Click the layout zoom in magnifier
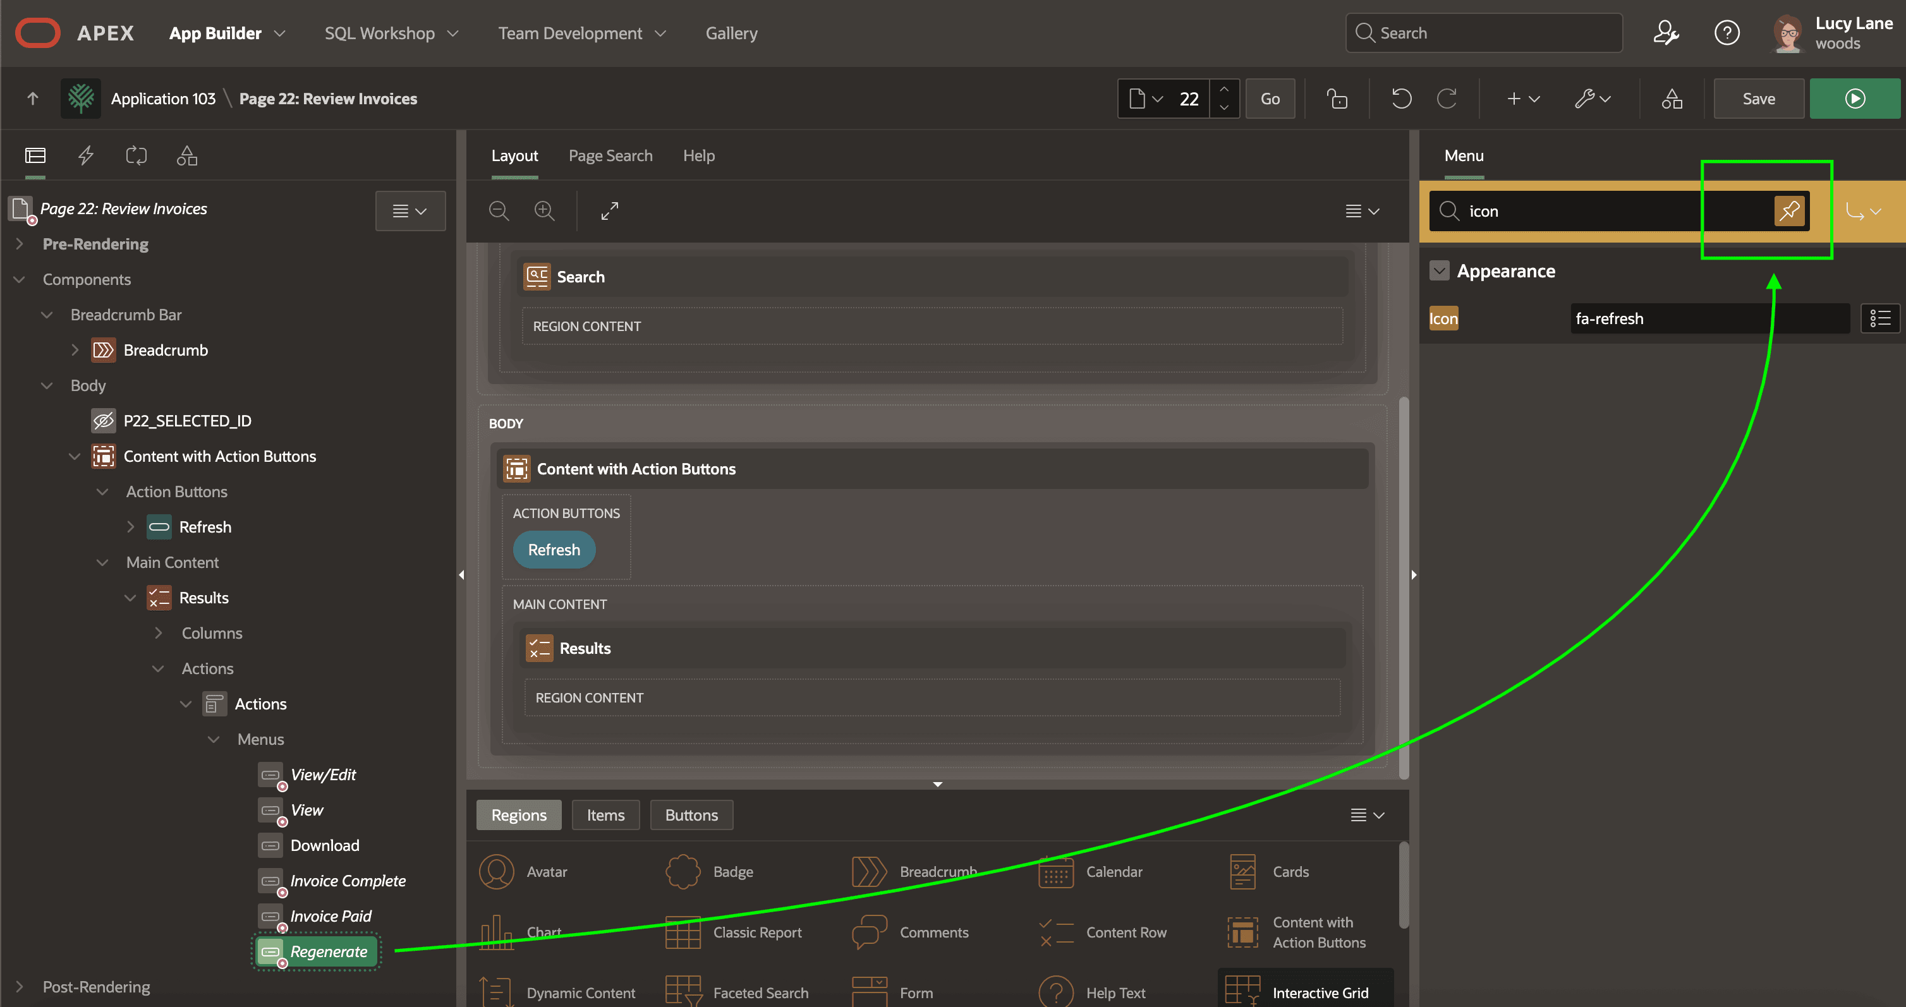The height and width of the screenshot is (1007, 1906). point(545,211)
